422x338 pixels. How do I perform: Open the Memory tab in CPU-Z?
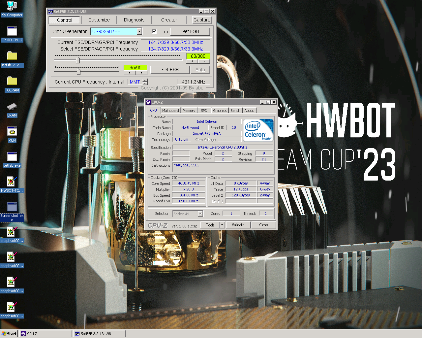click(189, 111)
